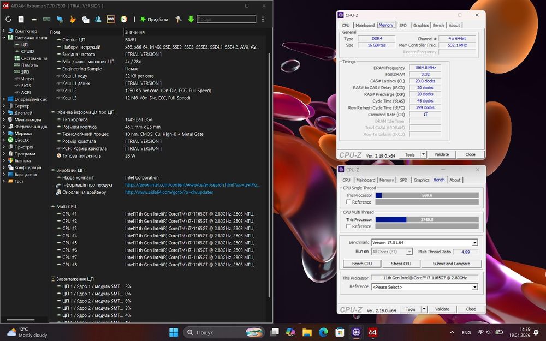Click the CPU Multi Thread score bar 2740.8
Viewport: 546px width, 341px height.
[x=427, y=219]
